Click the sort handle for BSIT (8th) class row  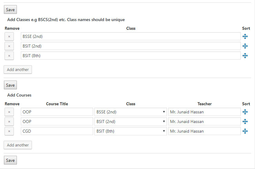click(245, 56)
